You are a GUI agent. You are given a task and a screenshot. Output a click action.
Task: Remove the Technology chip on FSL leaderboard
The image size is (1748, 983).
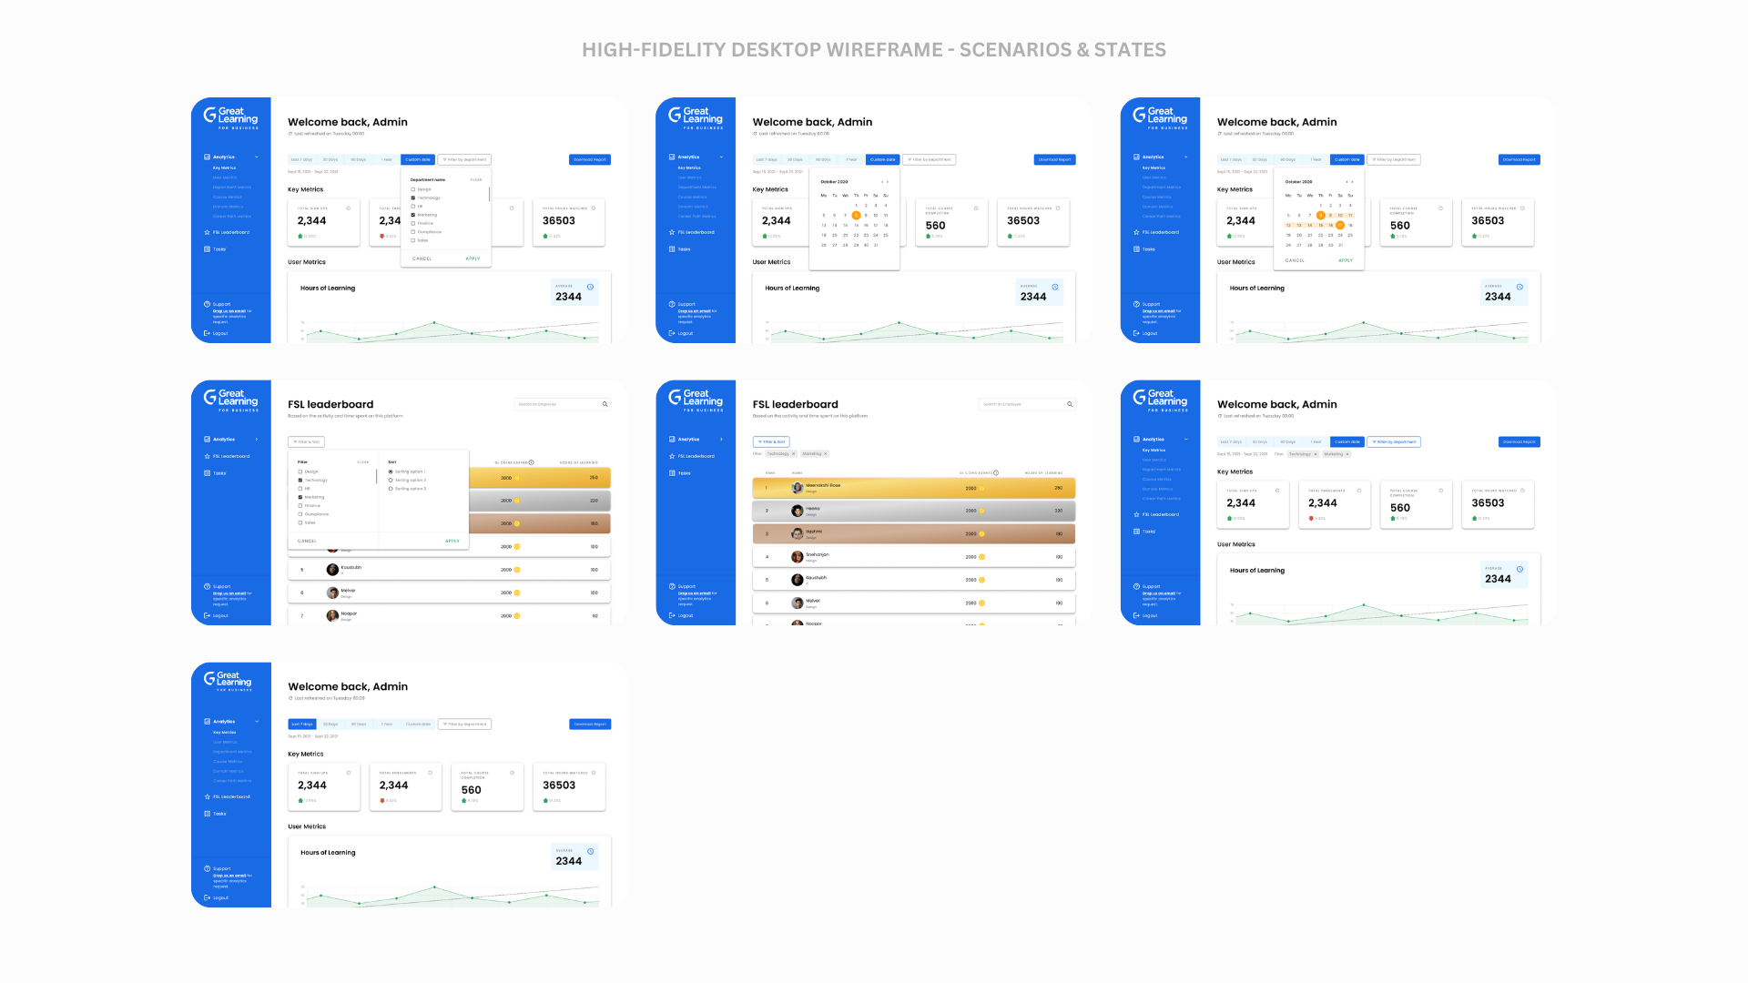coord(793,453)
